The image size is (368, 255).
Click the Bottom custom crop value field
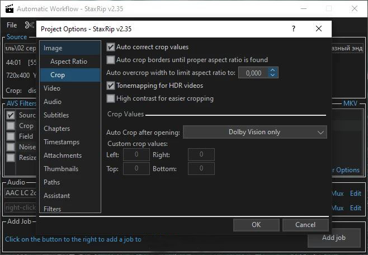tap(201, 169)
